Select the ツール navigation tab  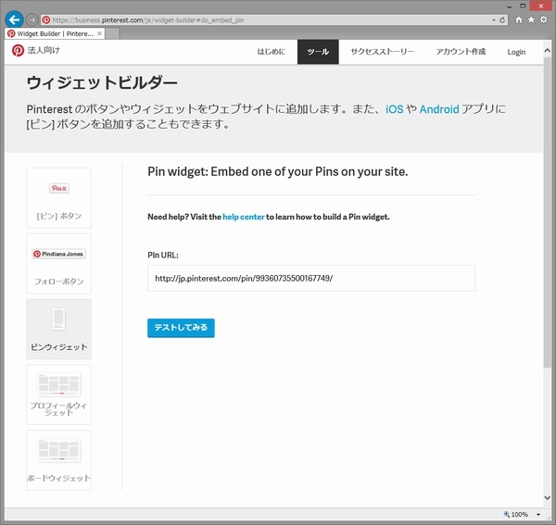[x=318, y=52]
